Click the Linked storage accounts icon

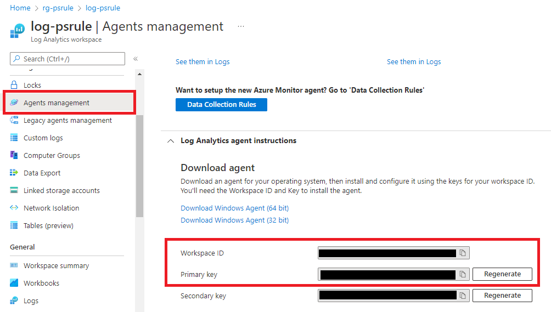point(14,190)
